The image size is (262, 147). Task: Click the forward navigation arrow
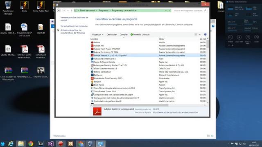pos(64,11)
